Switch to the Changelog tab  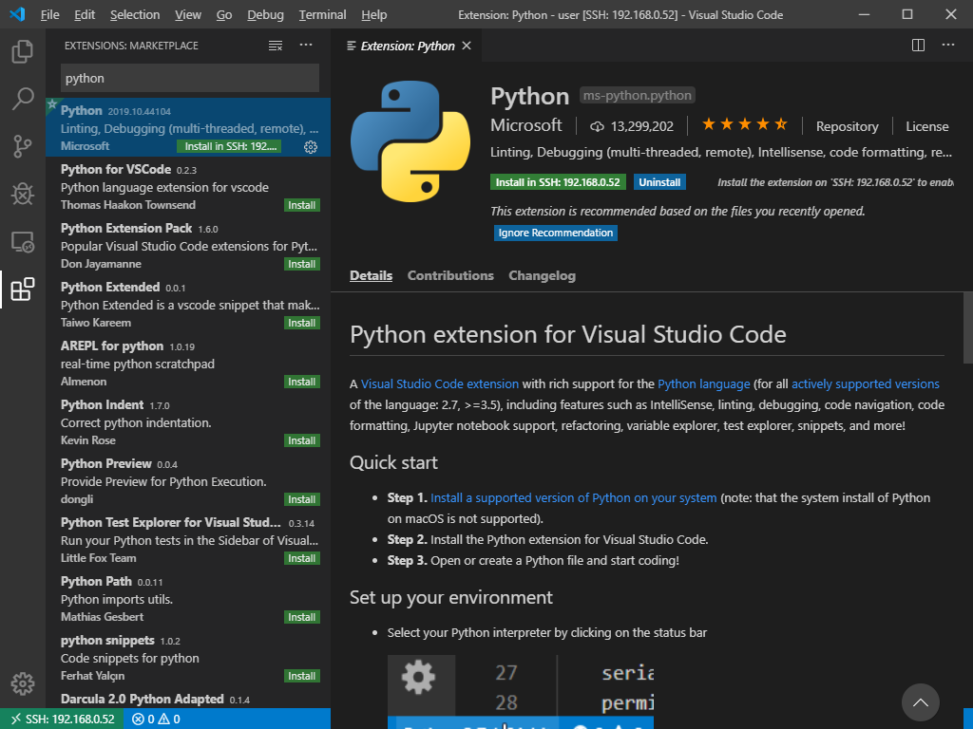coord(543,275)
